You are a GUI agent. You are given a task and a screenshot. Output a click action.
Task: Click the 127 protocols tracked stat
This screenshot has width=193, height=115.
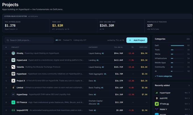pos(150,26)
